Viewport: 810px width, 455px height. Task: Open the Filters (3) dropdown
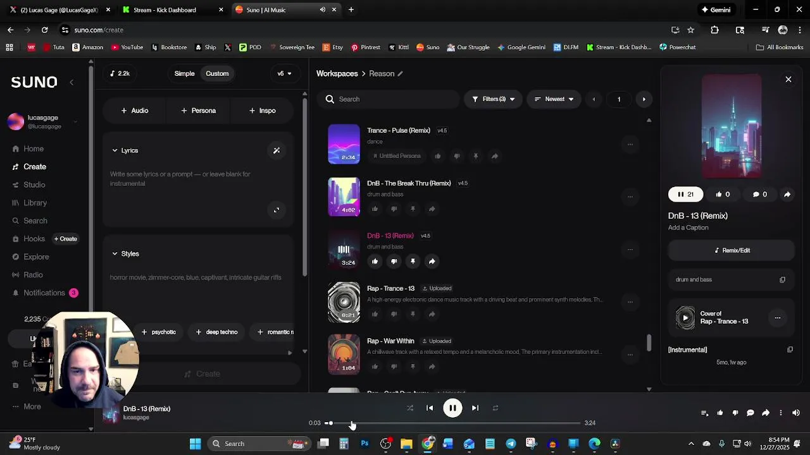[x=493, y=99]
